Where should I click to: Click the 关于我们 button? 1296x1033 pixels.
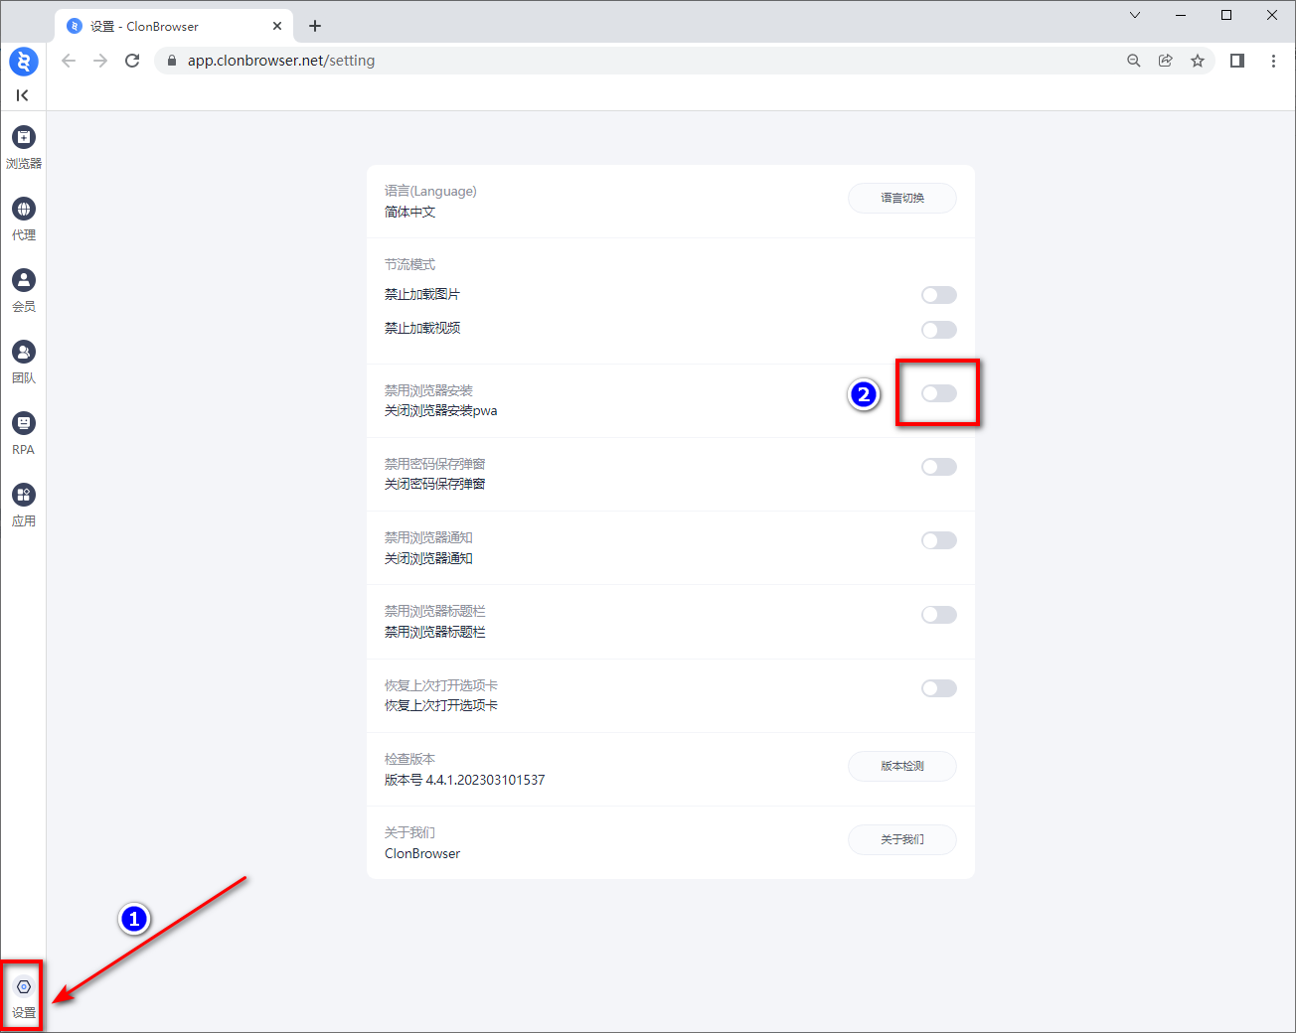click(x=901, y=839)
